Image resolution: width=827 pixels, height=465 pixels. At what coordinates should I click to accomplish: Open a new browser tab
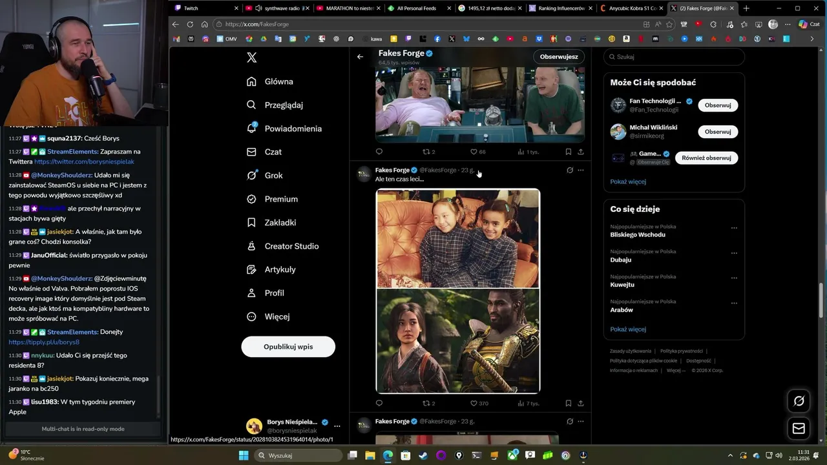(x=746, y=8)
